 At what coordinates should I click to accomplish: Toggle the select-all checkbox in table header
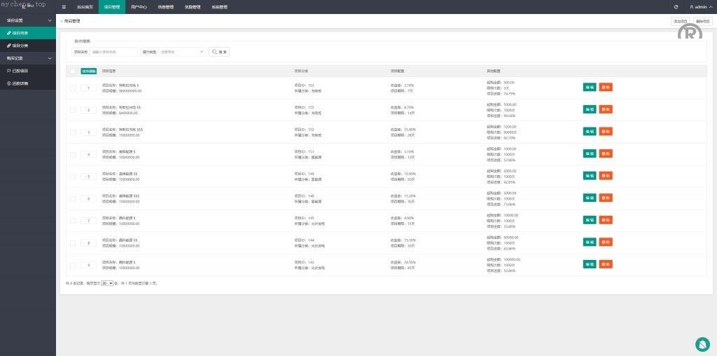tap(73, 71)
